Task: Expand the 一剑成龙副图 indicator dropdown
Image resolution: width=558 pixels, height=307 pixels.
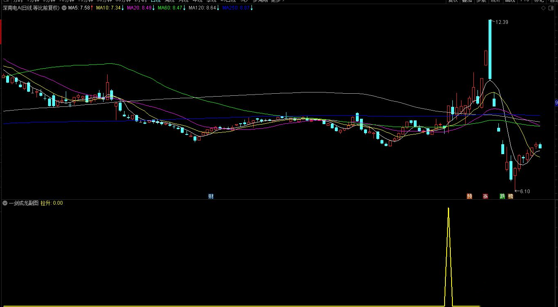Action: tap(5, 203)
